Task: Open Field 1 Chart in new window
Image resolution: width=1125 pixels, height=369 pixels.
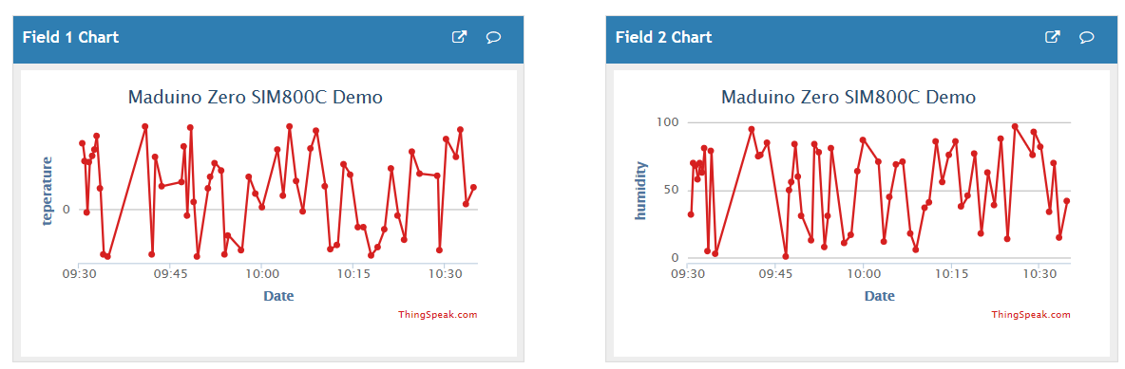Action: tap(459, 37)
